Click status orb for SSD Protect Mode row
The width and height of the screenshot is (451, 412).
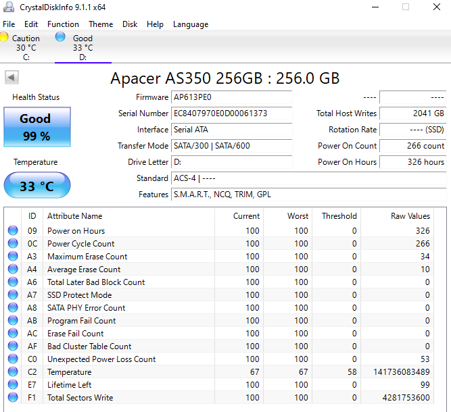[x=13, y=294]
